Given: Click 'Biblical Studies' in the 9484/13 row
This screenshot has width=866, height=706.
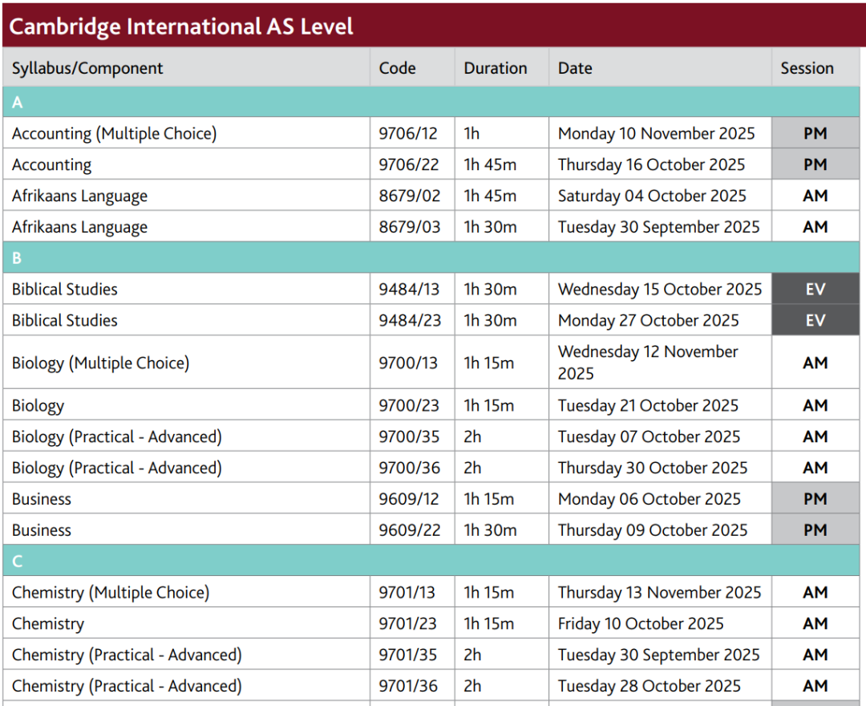Looking at the screenshot, I should coord(65,289).
